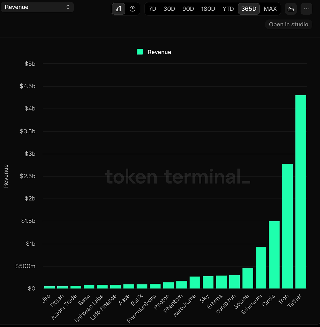
Task: Click the $2.5b y-axis value
Action: pos(27,176)
